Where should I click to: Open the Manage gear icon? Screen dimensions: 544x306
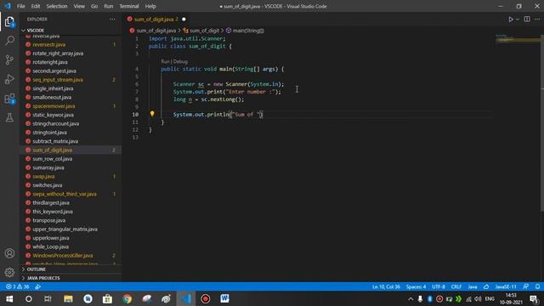[9, 272]
